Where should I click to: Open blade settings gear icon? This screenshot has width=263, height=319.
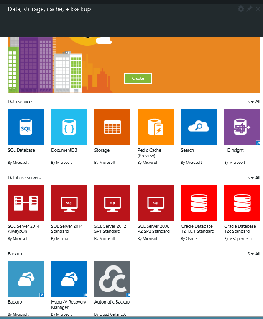(241, 9)
